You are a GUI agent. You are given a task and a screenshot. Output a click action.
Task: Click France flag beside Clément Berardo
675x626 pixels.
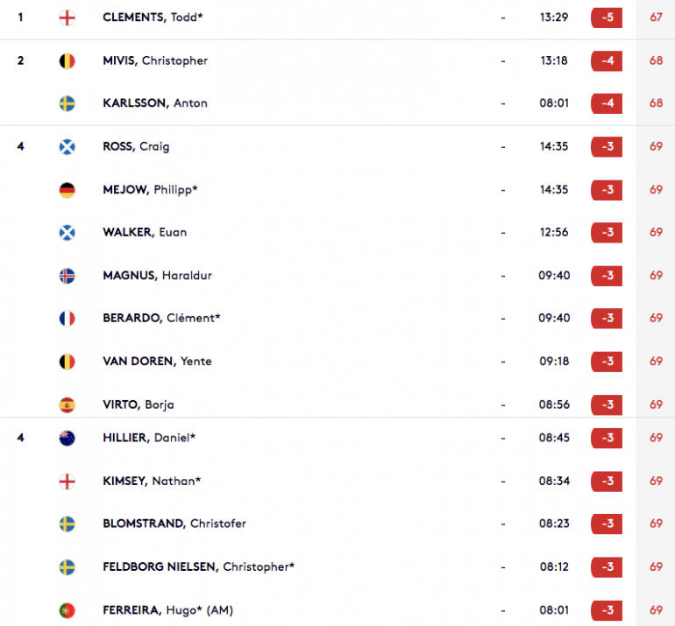[67, 319]
